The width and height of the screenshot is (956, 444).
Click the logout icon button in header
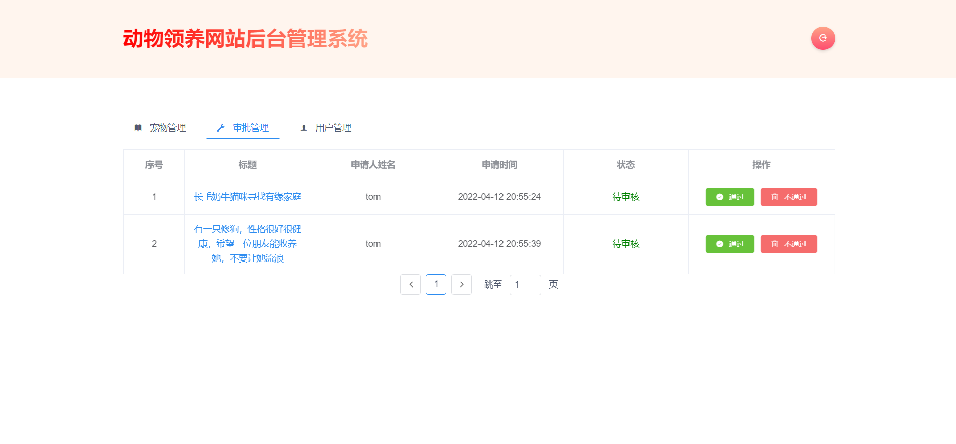click(823, 38)
